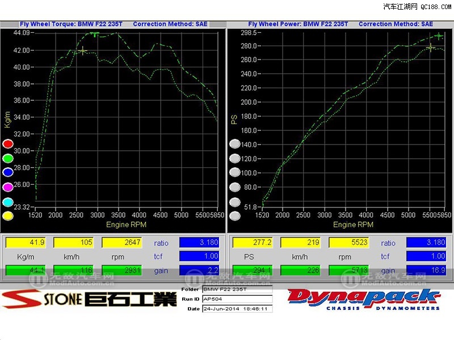Click the torque panel tcf field 1.00
The image size is (454, 340).
[199, 256]
